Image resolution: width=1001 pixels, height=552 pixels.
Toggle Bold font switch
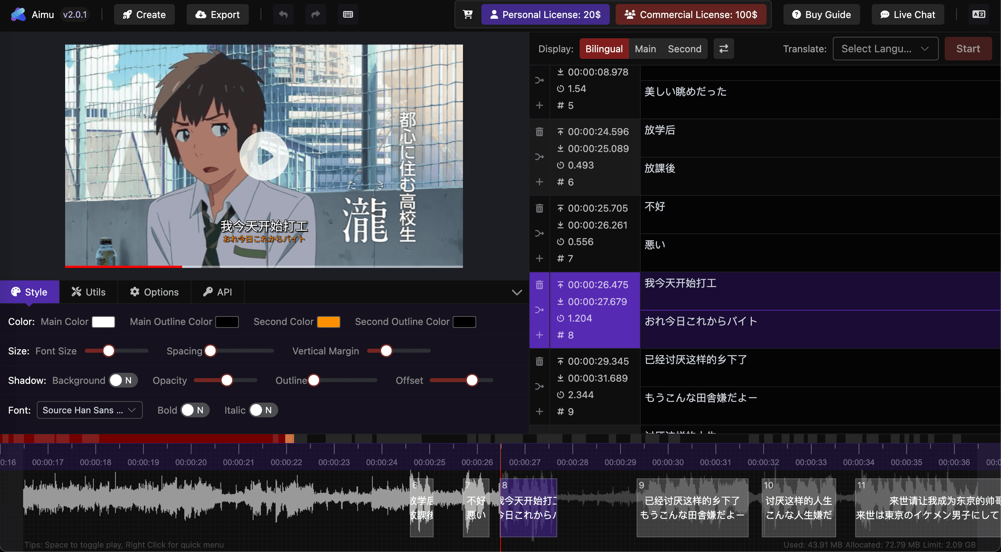click(x=194, y=410)
